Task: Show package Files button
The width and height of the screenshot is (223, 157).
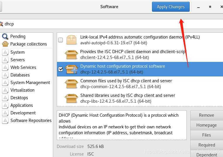Action: (x=207, y=135)
